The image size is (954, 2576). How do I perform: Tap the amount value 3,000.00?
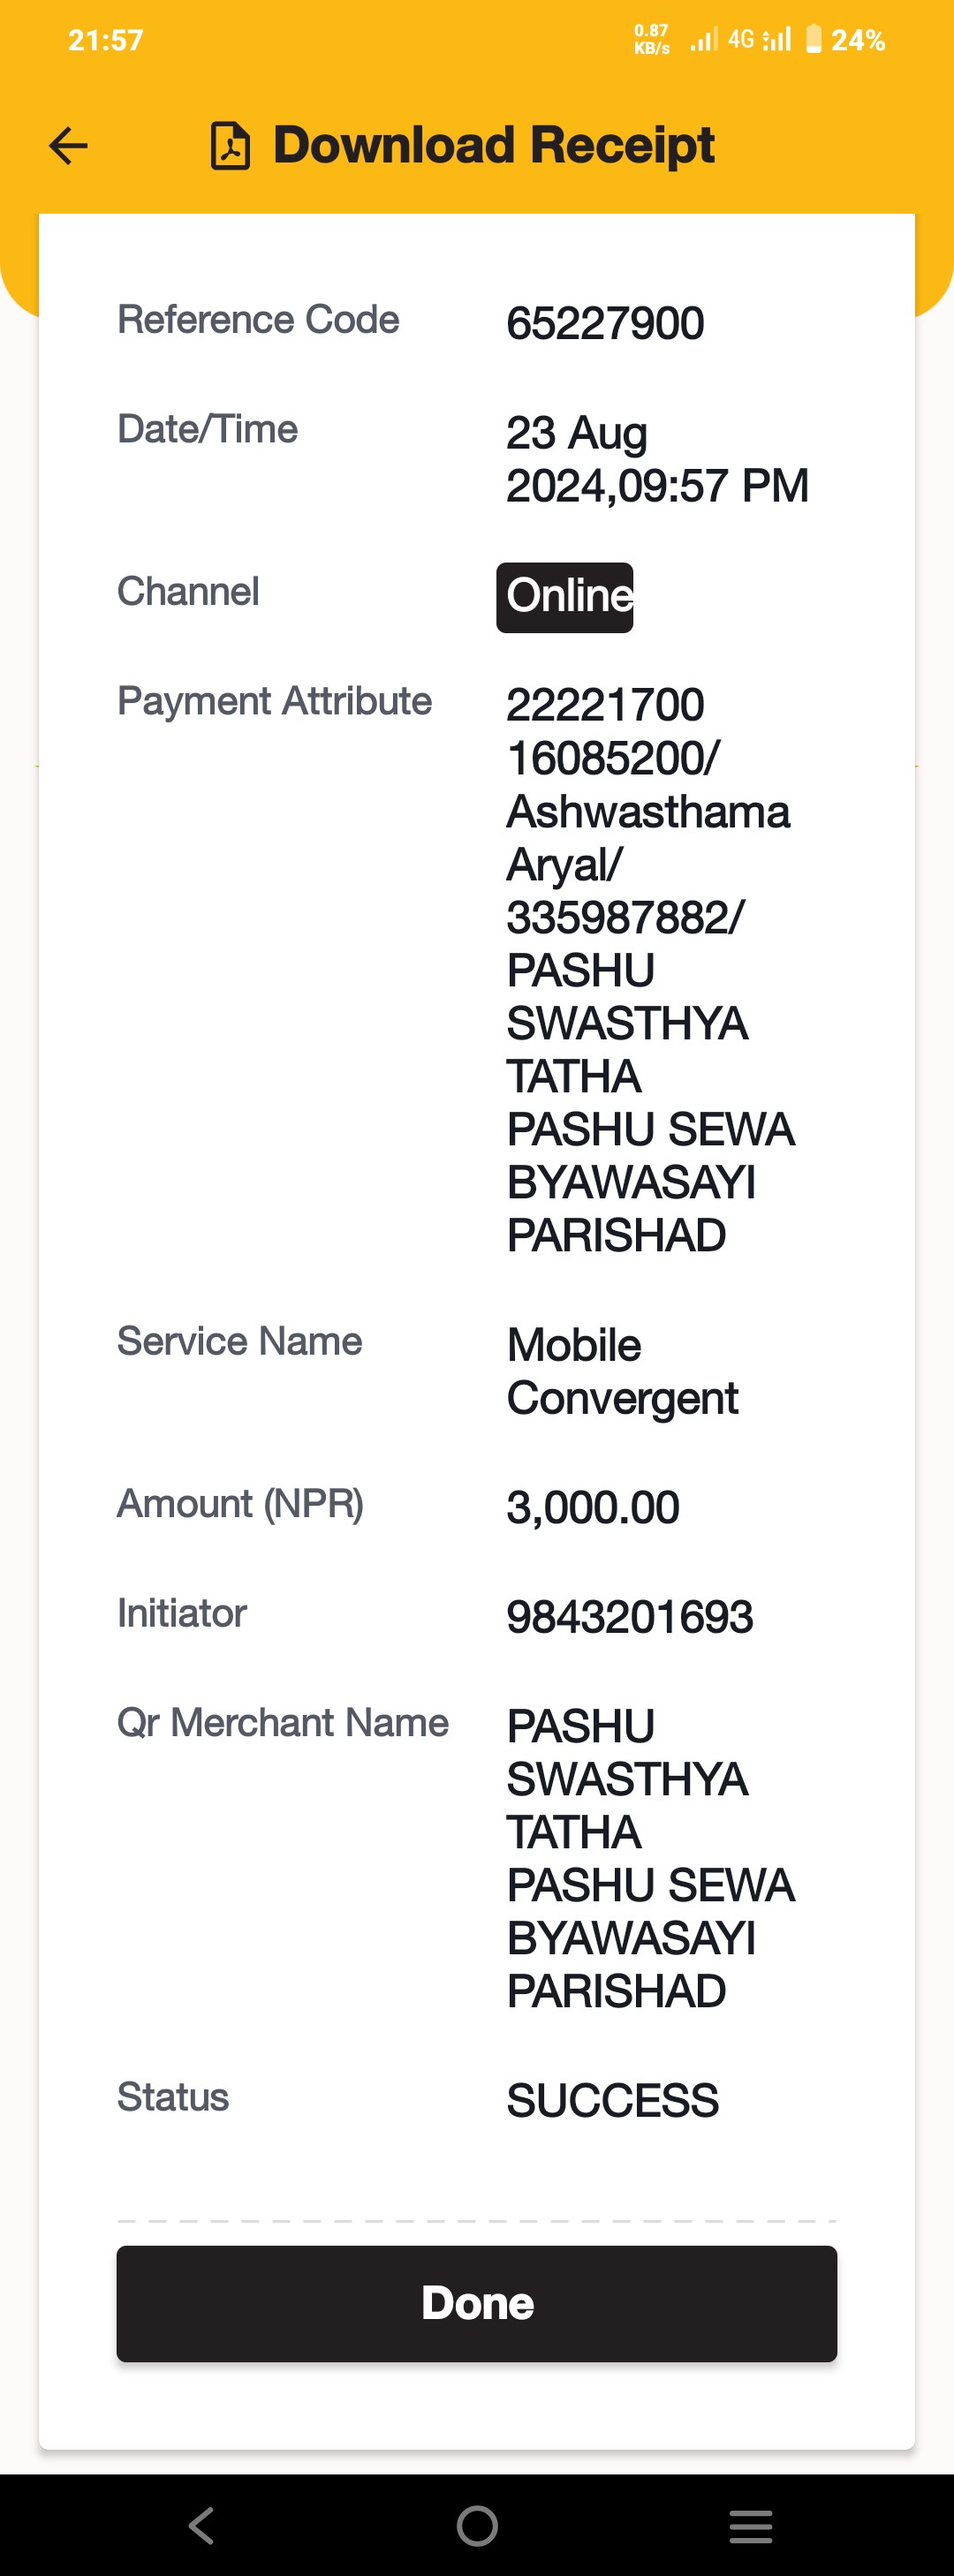click(x=592, y=1508)
